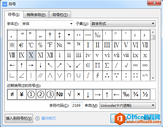Click the symbol grid scrollbar thumb
Screen dimensions: 163x127
[153, 37]
